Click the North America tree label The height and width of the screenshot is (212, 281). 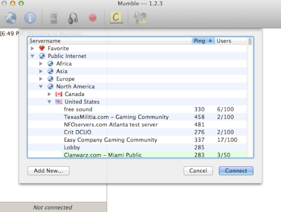click(x=76, y=86)
